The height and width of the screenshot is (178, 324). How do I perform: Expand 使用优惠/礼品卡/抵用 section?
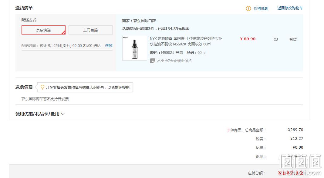coord(40,114)
